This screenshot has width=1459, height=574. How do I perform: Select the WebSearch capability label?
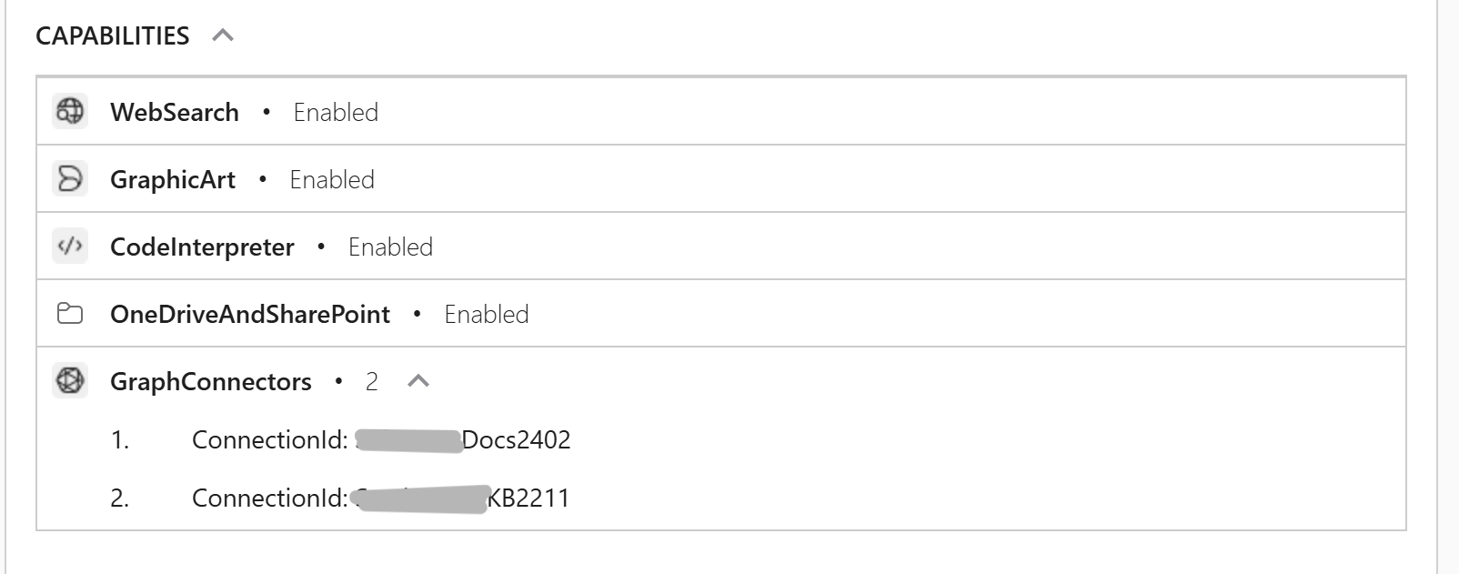coord(175,112)
